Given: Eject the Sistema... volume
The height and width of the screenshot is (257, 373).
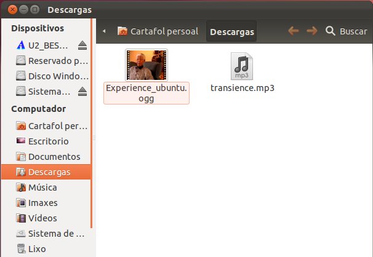Looking at the screenshot, I should [82, 92].
